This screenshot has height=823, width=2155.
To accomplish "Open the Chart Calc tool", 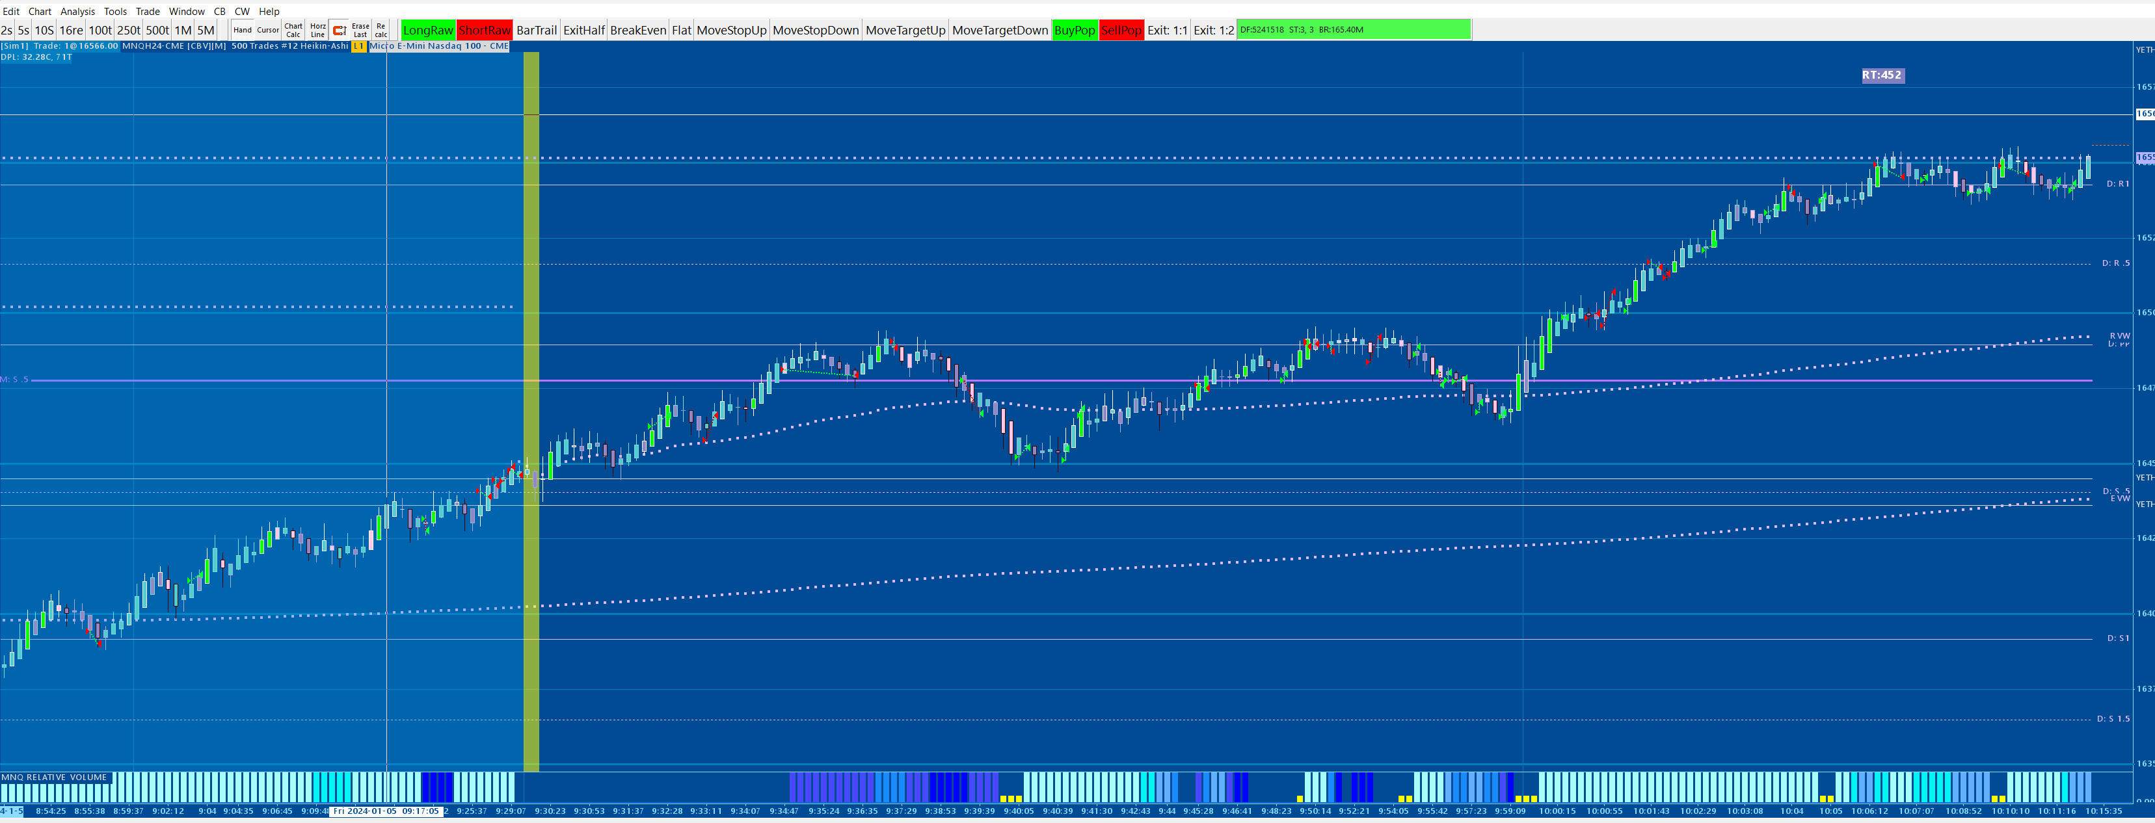I will pyautogui.click(x=293, y=30).
